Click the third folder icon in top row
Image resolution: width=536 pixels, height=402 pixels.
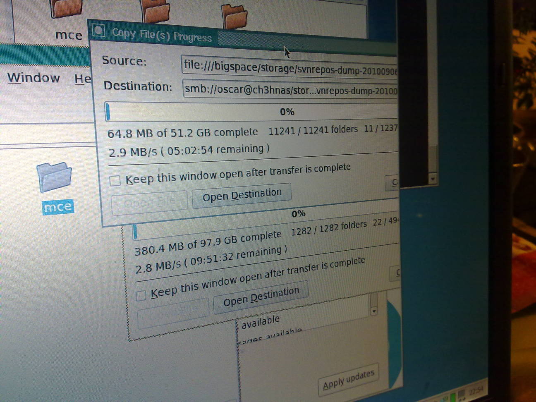(x=234, y=16)
